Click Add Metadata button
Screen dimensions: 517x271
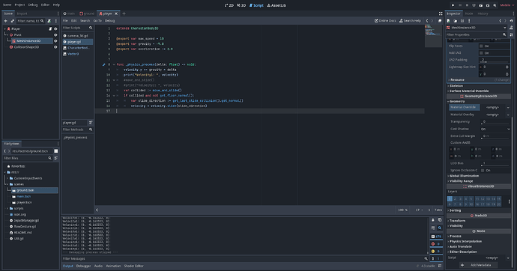coord(477,265)
